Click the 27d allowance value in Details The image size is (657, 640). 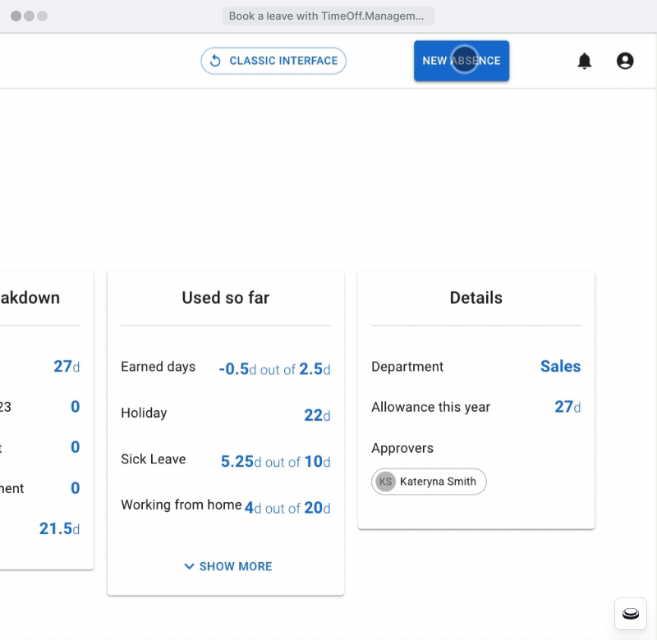(x=564, y=407)
